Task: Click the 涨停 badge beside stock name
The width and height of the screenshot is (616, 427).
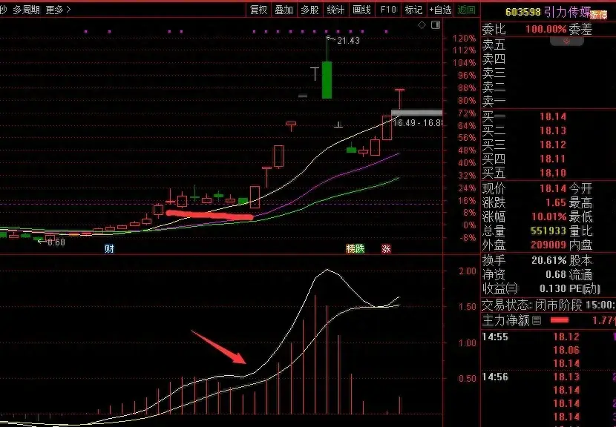Action: 598,15
